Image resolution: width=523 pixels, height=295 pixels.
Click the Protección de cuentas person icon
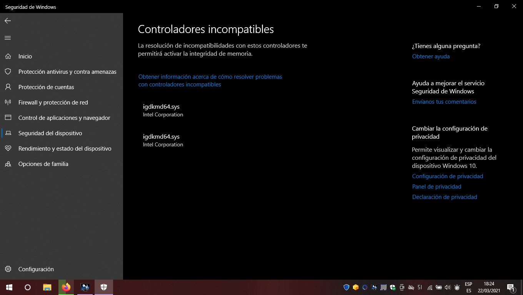pos(8,87)
